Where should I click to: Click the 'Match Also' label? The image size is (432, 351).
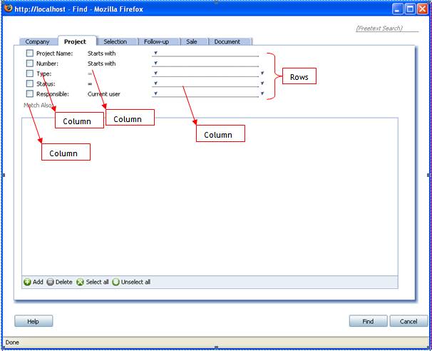[38, 105]
